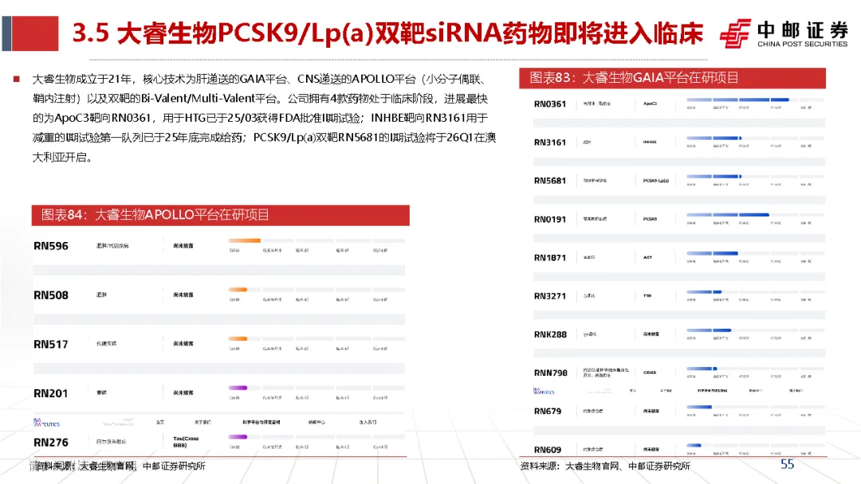Select the RN609 row label

548,450
